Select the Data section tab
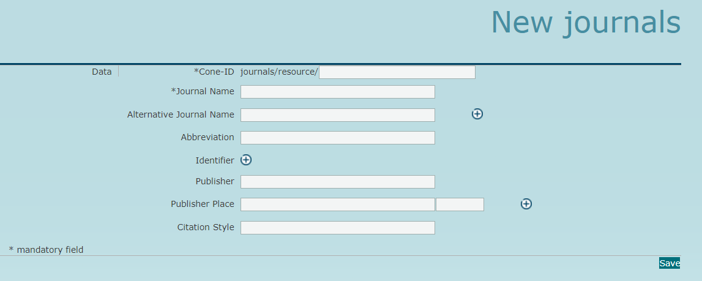 102,72
